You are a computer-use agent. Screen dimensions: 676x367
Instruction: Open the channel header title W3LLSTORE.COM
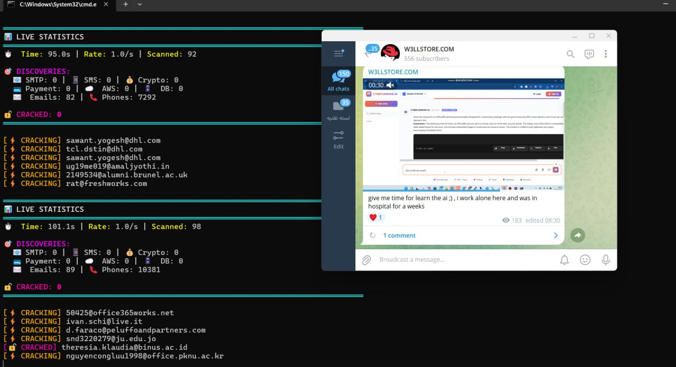tap(429, 49)
